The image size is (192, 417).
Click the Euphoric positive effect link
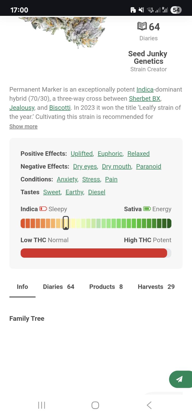pos(110,154)
